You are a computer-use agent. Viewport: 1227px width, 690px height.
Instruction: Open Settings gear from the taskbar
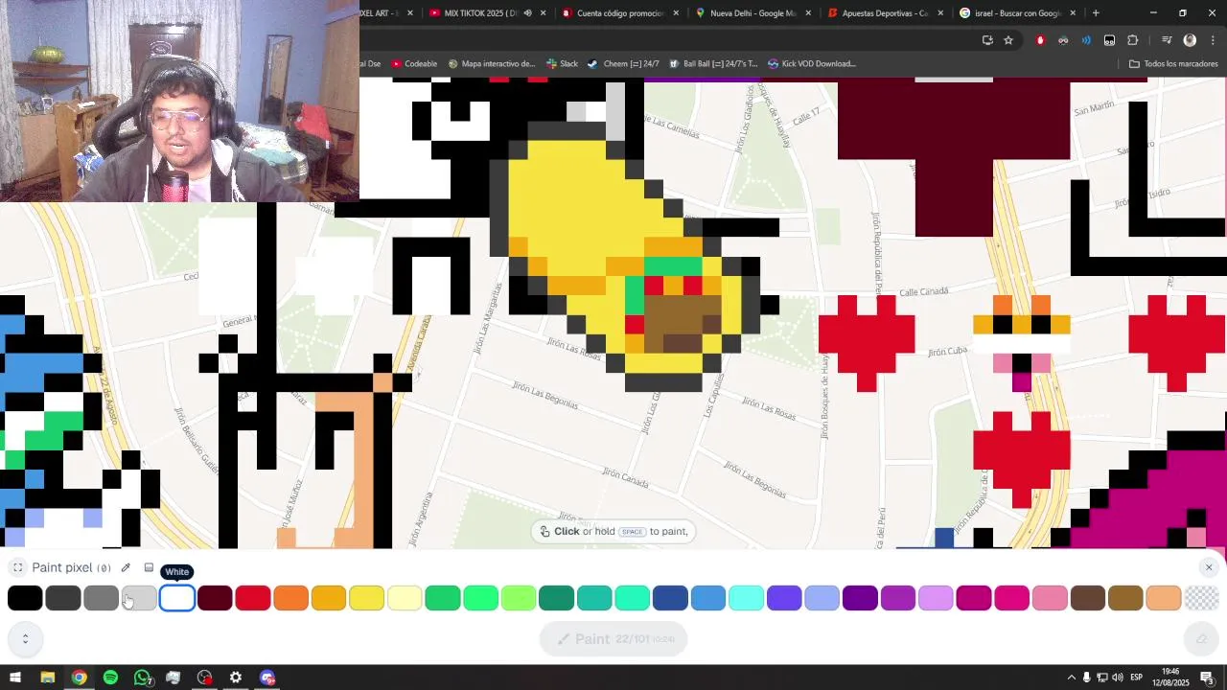pyautogui.click(x=236, y=678)
